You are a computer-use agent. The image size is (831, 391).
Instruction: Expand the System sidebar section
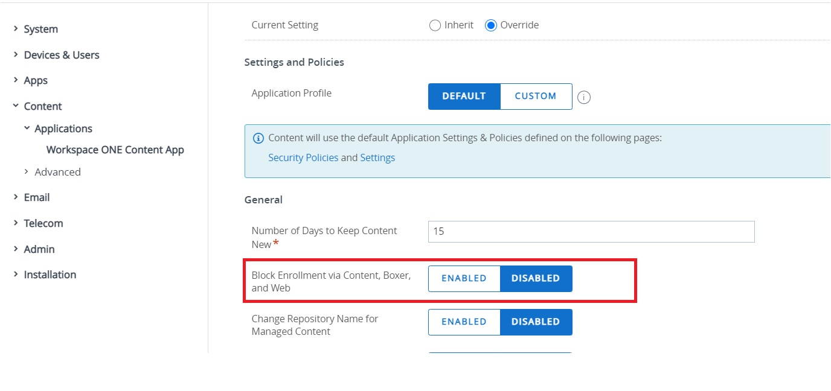point(40,28)
